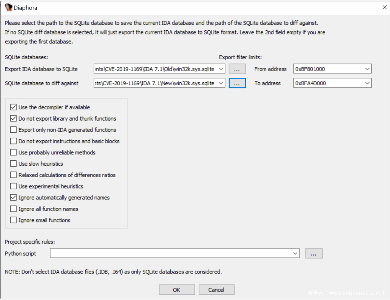390x300 pixels.
Task: Open the diff-against database path dropdown
Action: point(221,83)
